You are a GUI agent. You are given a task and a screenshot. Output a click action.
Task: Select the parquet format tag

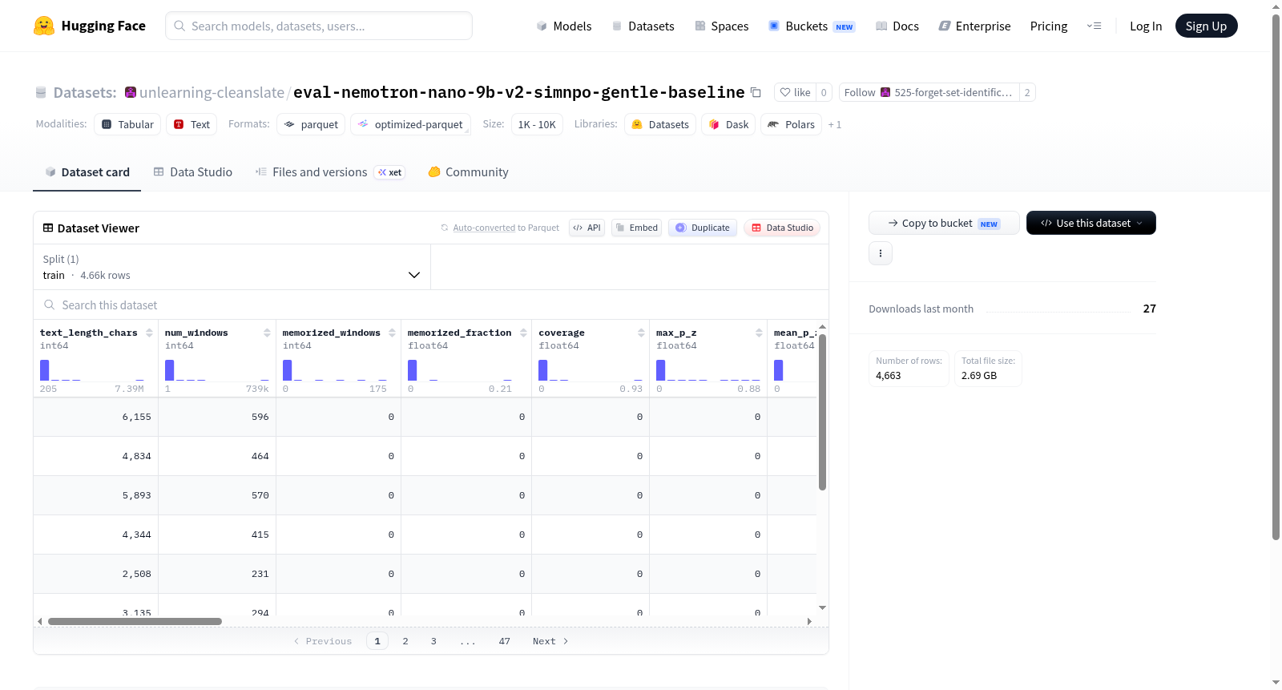click(311, 124)
